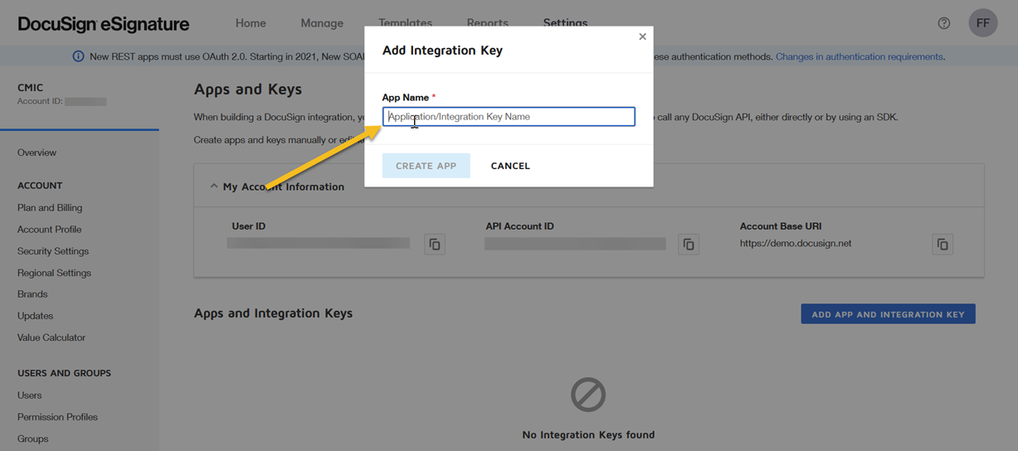Open the Value Calculator page

pos(51,337)
